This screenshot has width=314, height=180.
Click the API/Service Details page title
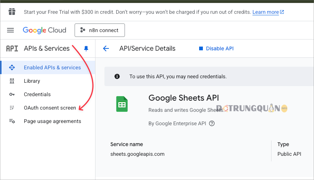tap(147, 48)
